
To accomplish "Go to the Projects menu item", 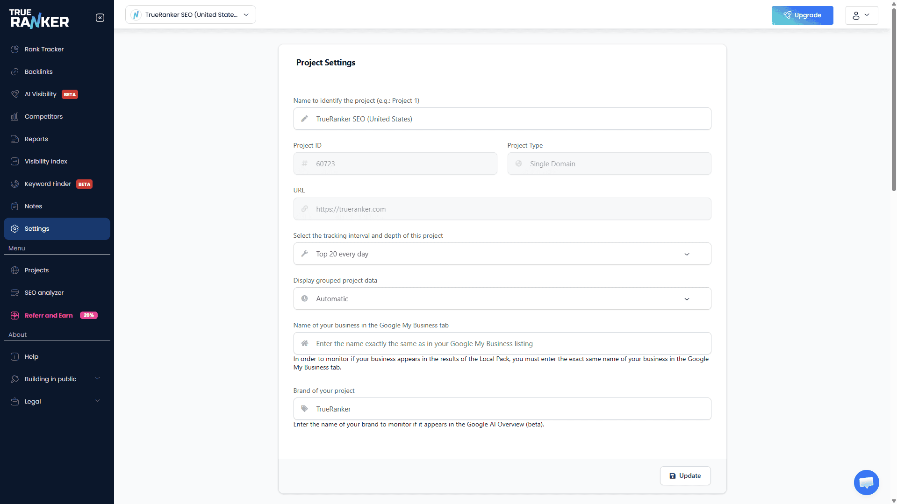I will (x=36, y=270).
